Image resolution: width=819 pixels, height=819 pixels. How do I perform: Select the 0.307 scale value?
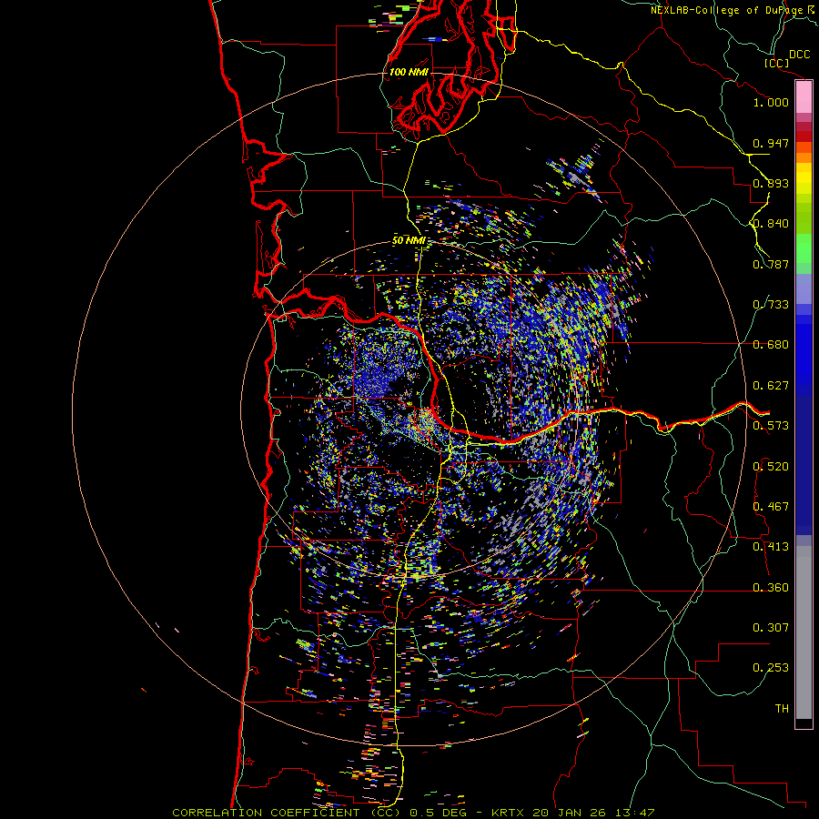point(771,628)
